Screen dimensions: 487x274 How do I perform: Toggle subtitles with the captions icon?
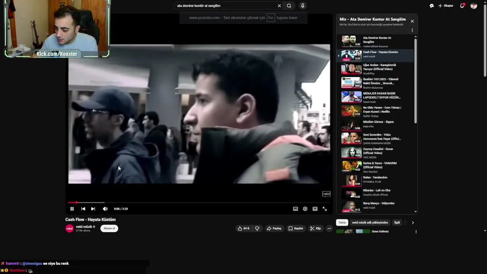pos(295,209)
